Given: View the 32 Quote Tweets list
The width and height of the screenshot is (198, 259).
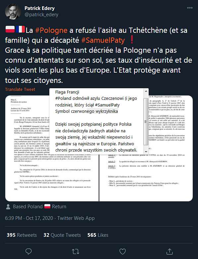Looking at the screenshot, I should tap(62, 235).
